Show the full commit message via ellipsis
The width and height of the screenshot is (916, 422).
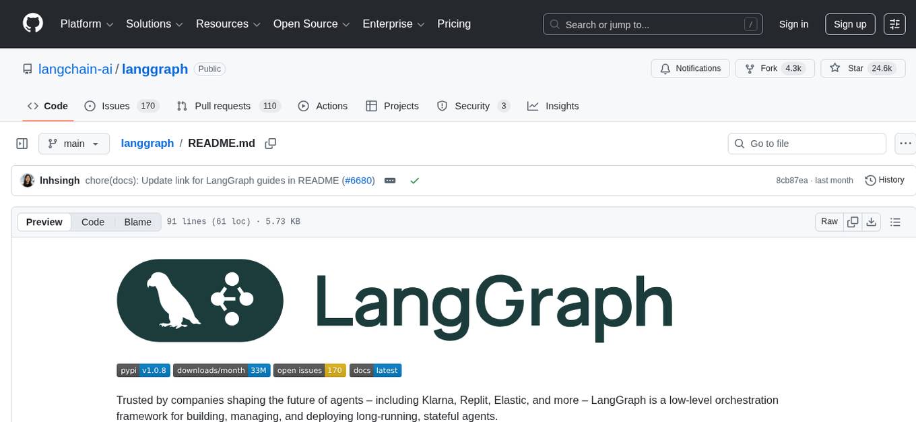389,180
